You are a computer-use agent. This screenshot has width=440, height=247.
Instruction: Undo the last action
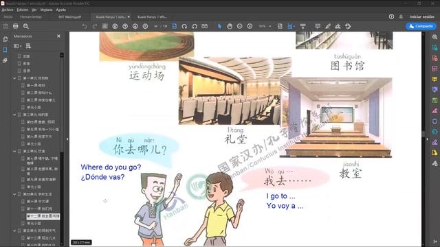click(x=85, y=26)
